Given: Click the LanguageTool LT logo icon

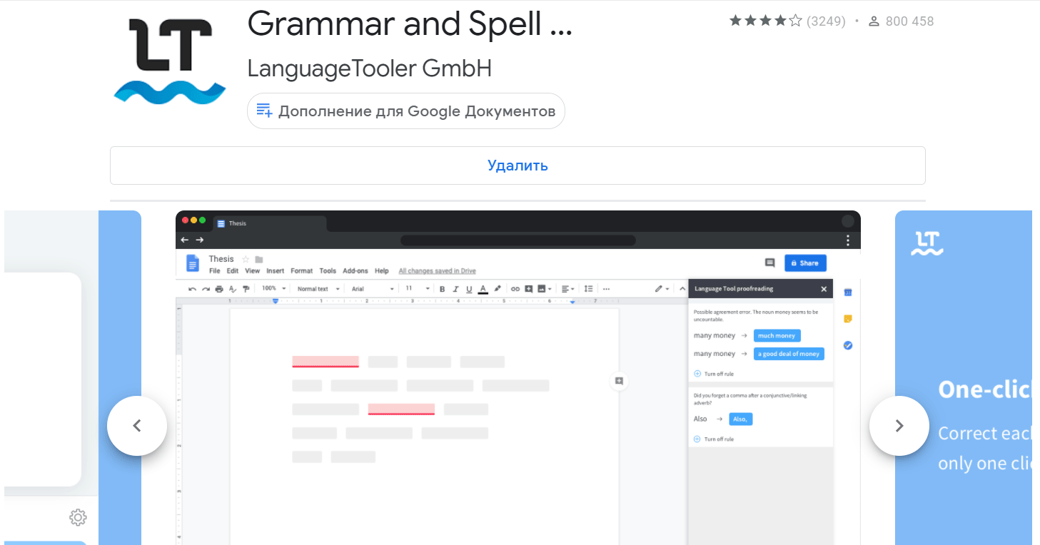Looking at the screenshot, I should pyautogui.click(x=170, y=61).
